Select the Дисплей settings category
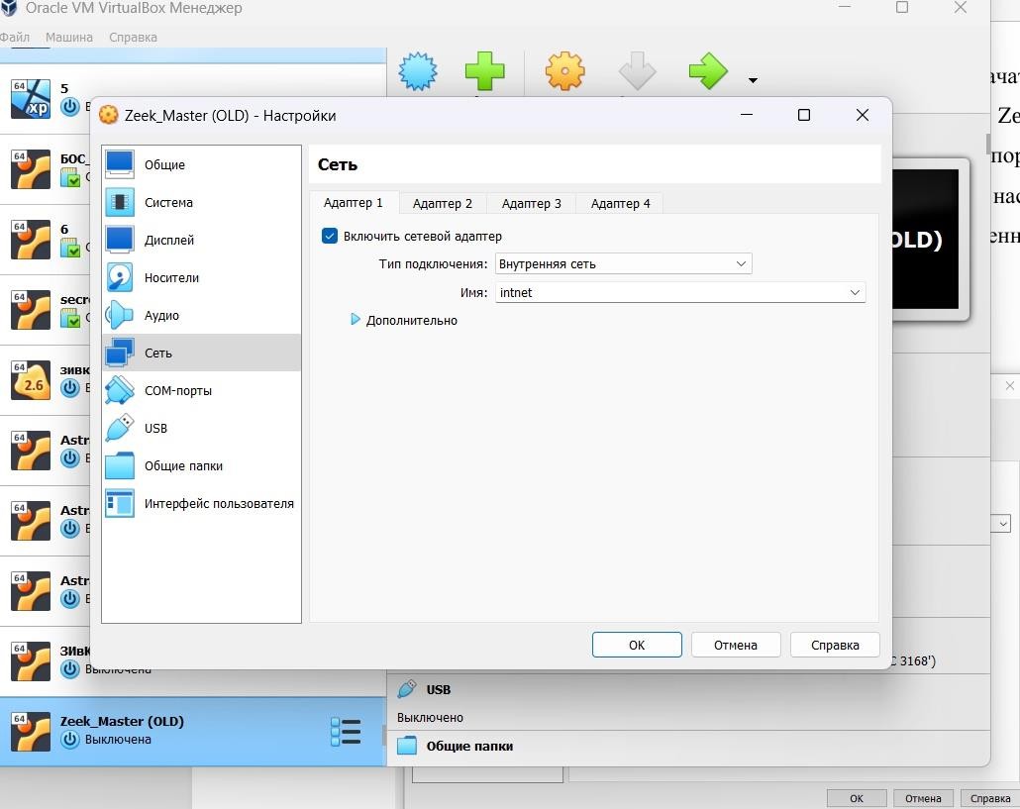The image size is (1020, 809). click(201, 240)
